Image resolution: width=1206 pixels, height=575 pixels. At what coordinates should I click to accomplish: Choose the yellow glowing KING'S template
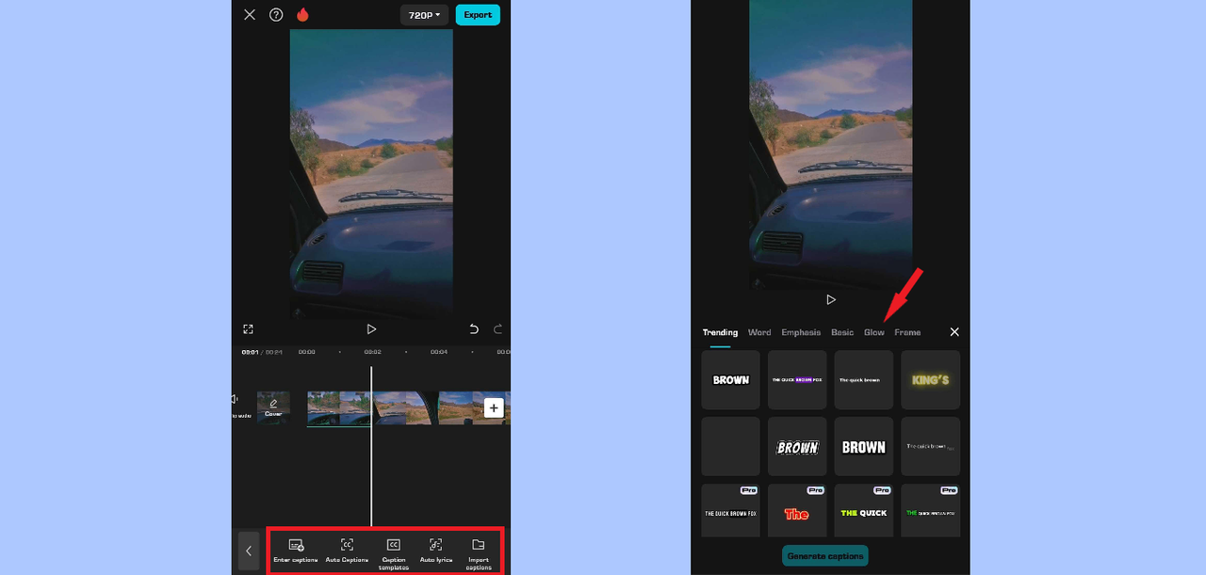931,380
